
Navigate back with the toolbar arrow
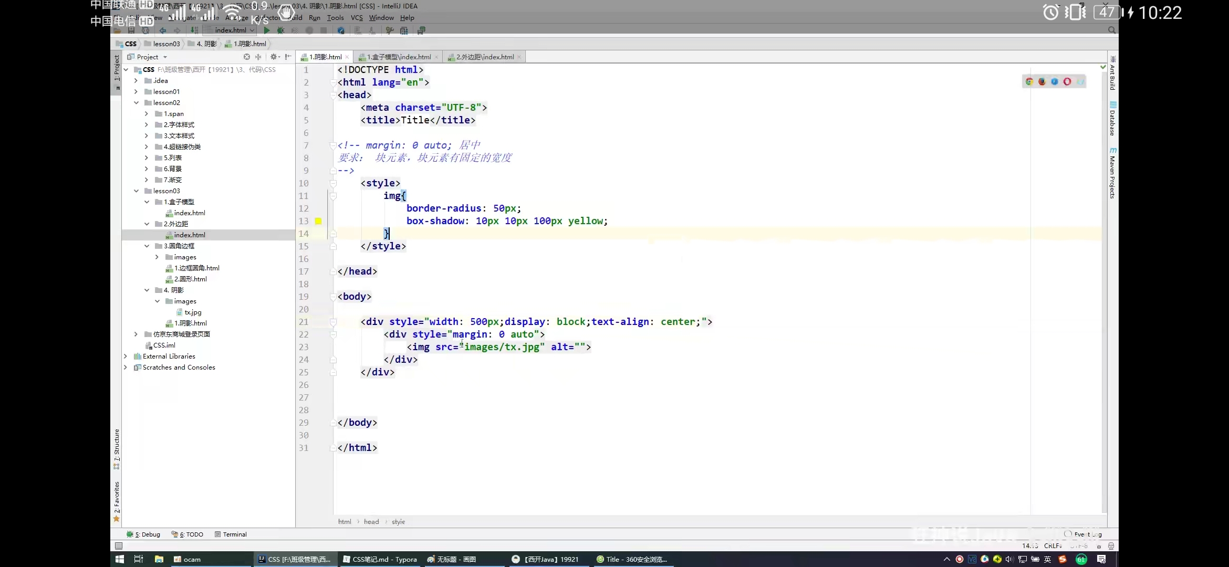pos(163,30)
